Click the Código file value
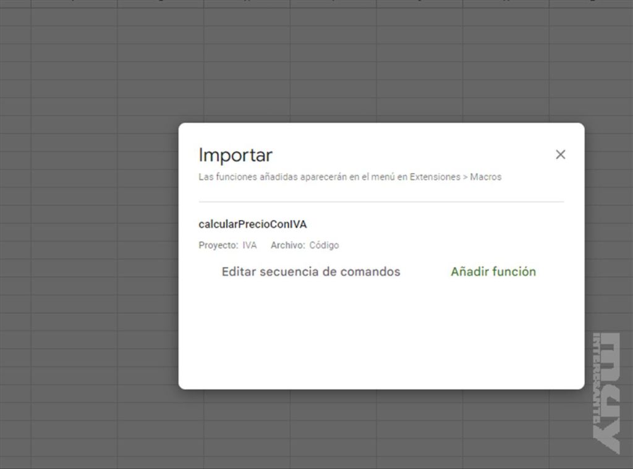Screen dimensions: 633x469 tap(324, 245)
